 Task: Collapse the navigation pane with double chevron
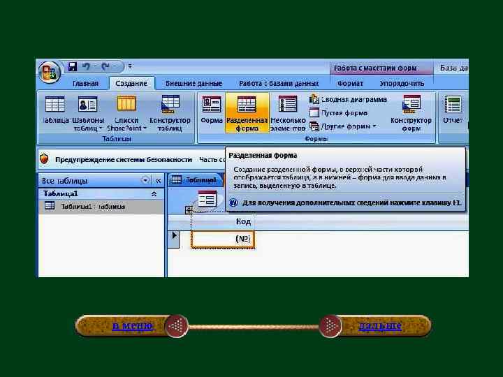coord(158,181)
